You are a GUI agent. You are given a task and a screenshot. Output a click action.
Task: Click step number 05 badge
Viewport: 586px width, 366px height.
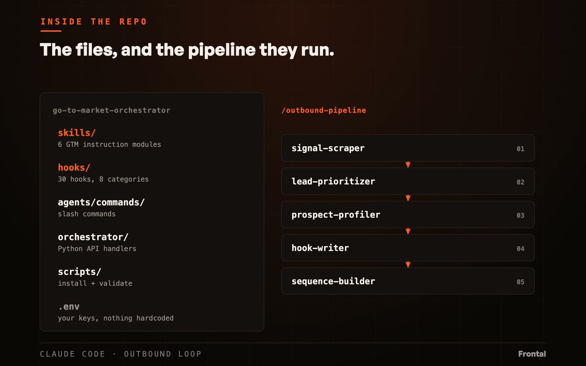click(x=520, y=282)
